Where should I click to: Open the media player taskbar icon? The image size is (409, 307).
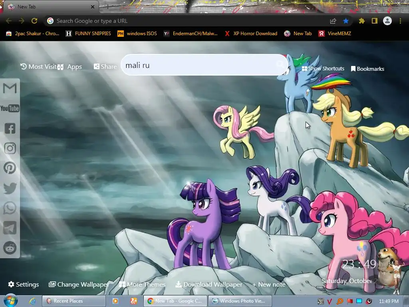[x=115, y=301]
